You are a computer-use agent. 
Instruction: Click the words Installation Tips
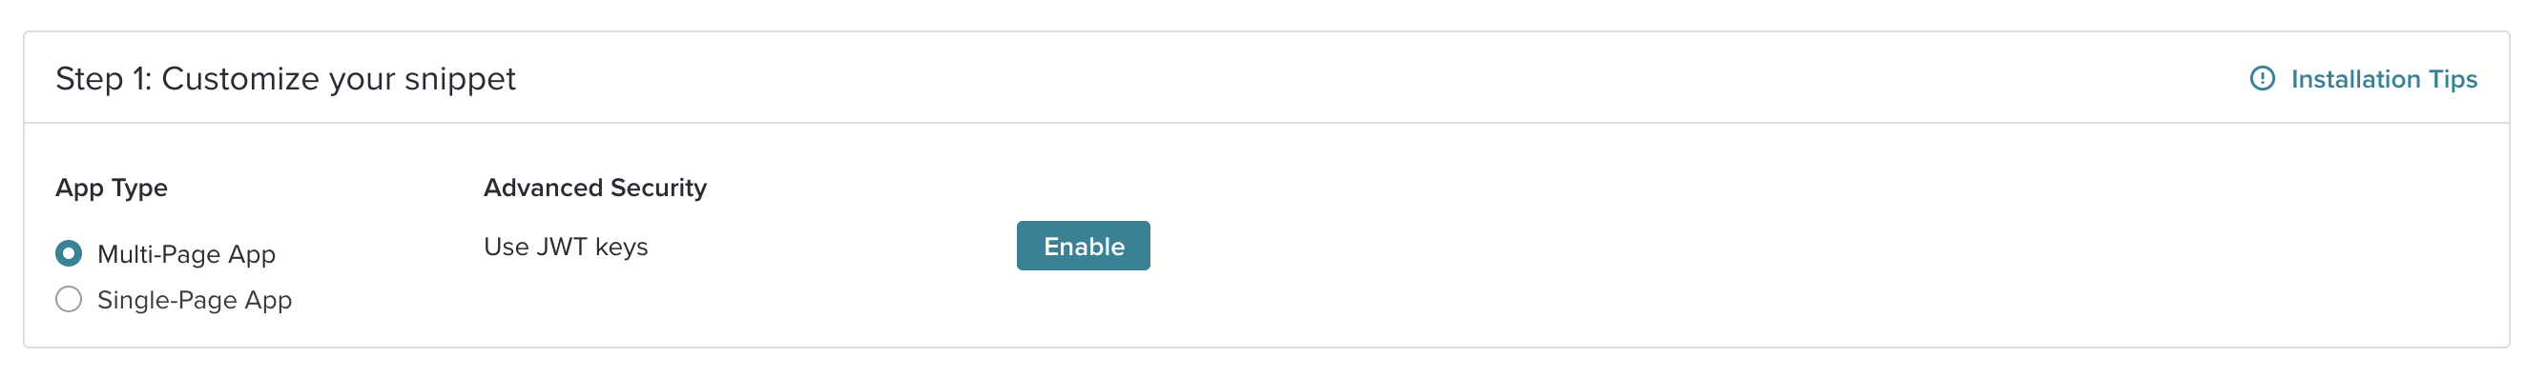(2384, 79)
